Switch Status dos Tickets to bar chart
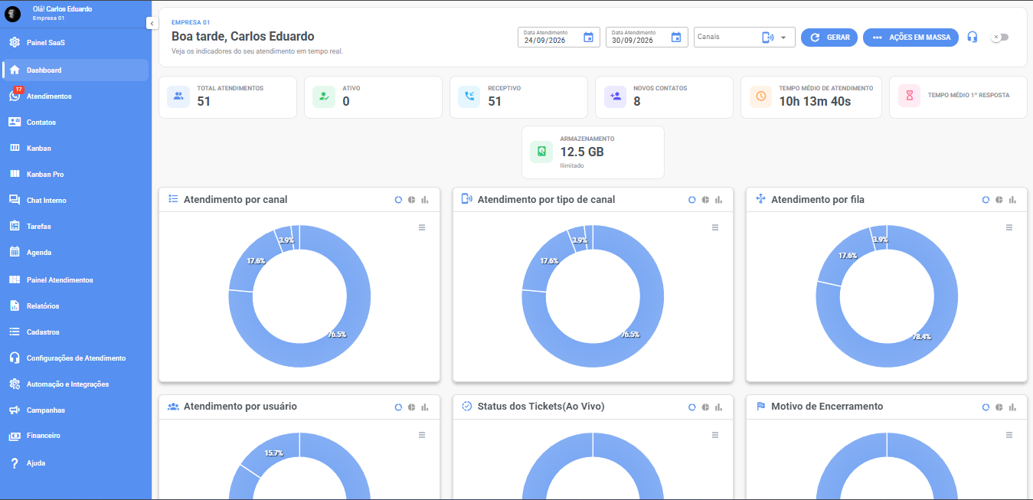The image size is (1033, 500). pyautogui.click(x=718, y=407)
